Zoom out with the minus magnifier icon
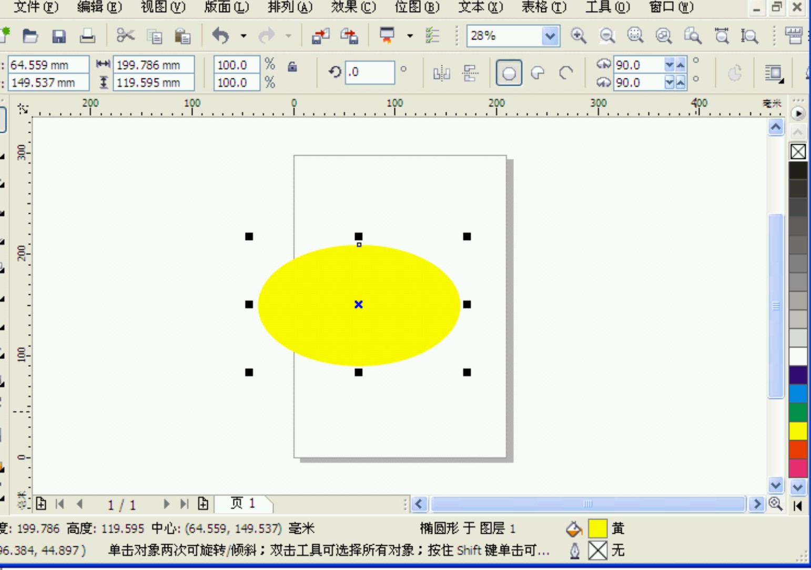 coord(607,36)
